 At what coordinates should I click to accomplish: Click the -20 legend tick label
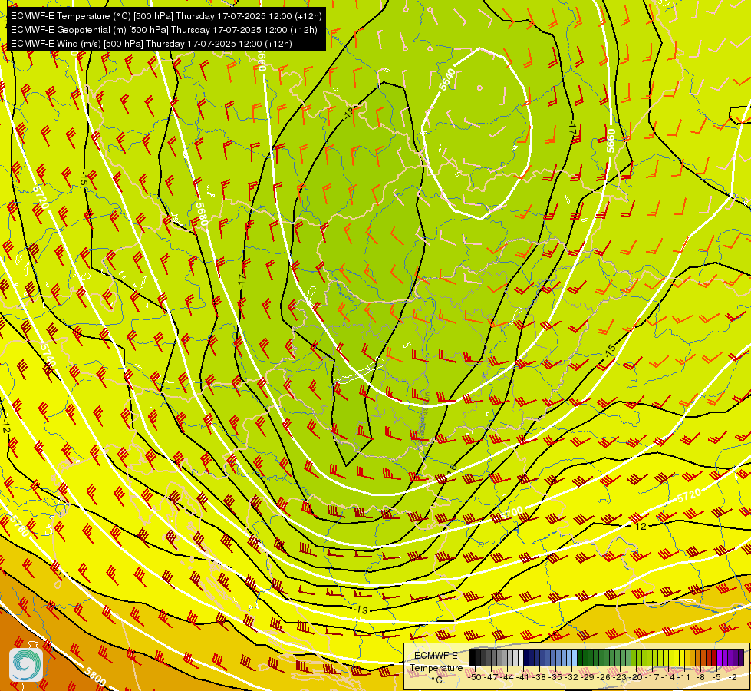pyautogui.click(x=637, y=677)
